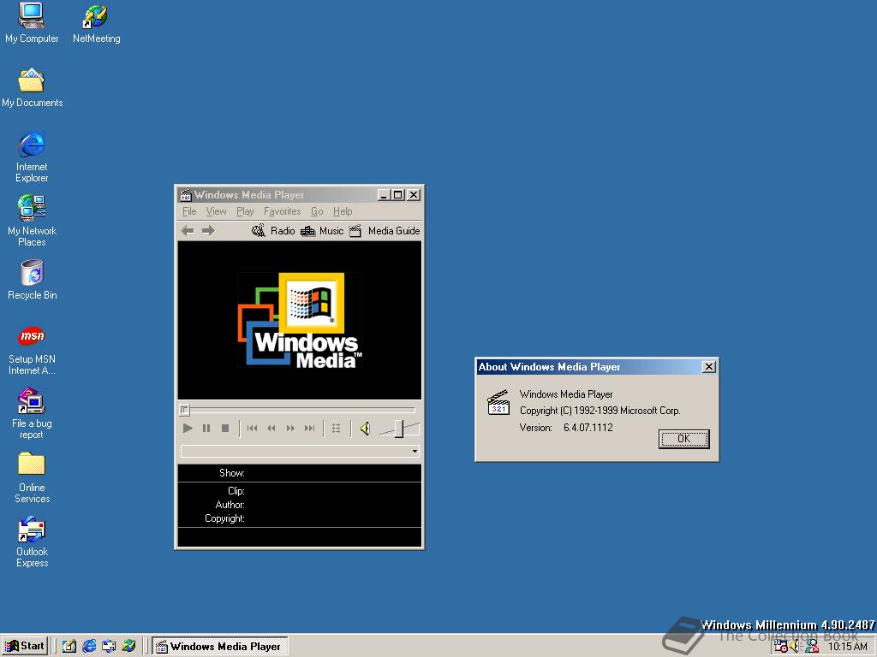Screen dimensions: 877x657
Task: Mute audio with the speaker icon
Action: 365,429
